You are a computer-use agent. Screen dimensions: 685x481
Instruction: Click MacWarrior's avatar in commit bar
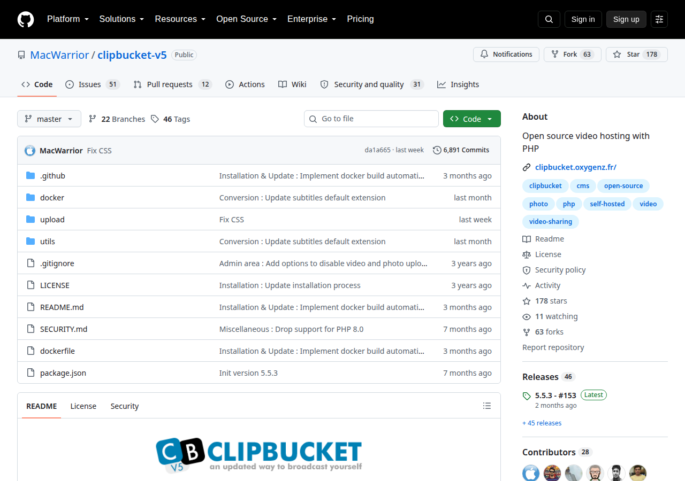(x=30, y=151)
